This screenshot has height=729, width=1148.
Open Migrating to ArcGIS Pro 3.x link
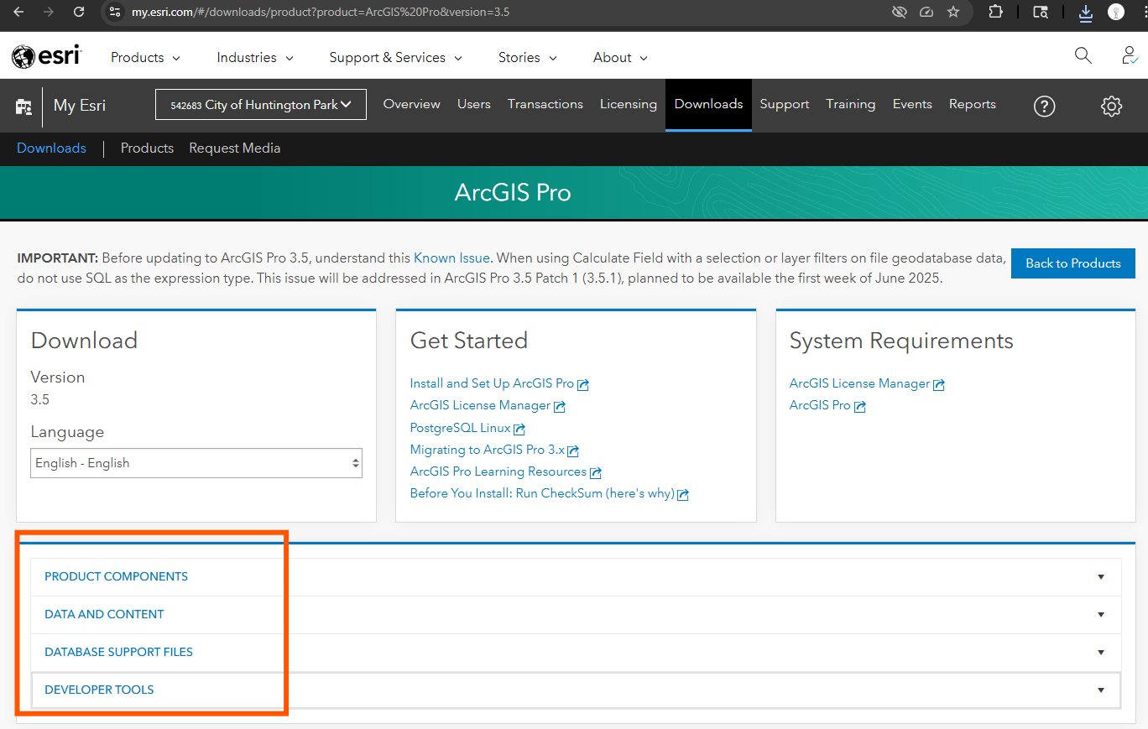coord(488,450)
